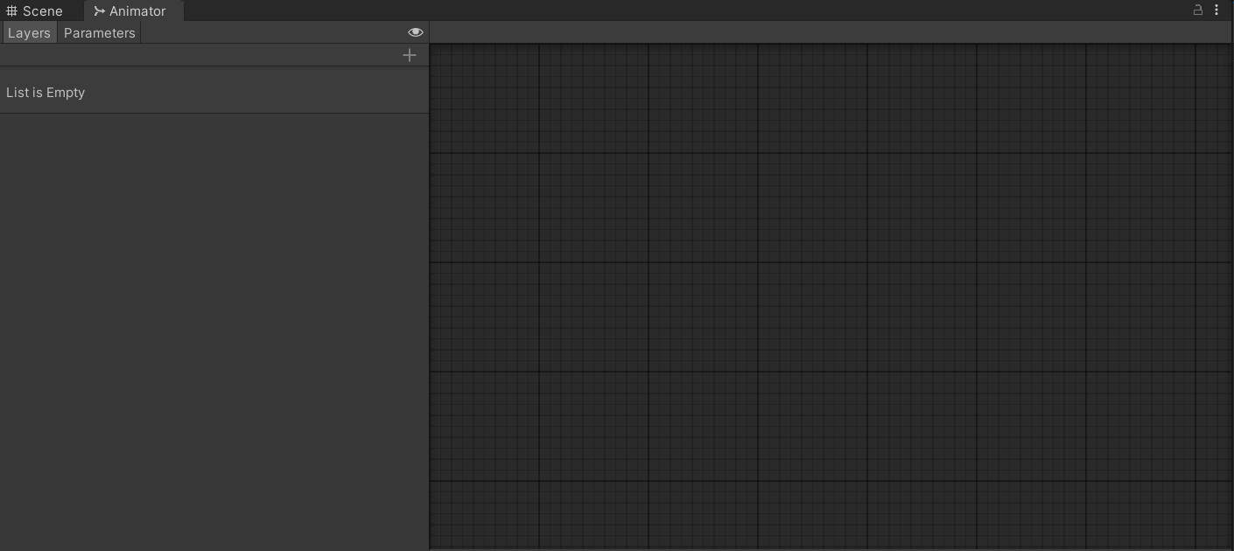
Task: Switch to the Scene tab
Action: click(35, 11)
